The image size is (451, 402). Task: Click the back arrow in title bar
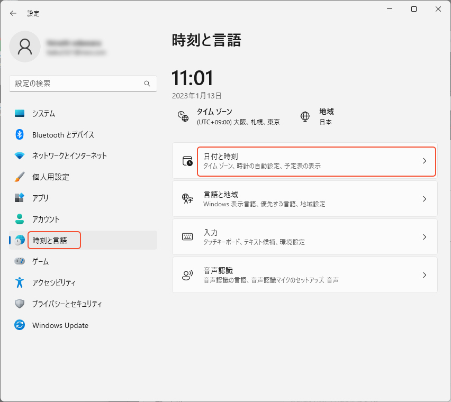point(13,13)
